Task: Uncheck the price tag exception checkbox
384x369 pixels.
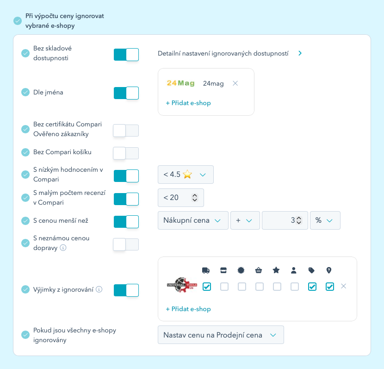Action: [312, 287]
